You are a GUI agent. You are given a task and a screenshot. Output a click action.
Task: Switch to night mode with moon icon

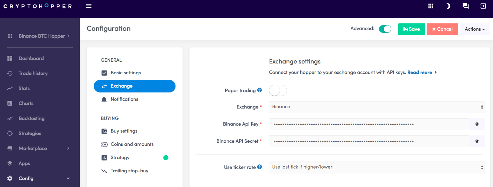(x=448, y=6)
